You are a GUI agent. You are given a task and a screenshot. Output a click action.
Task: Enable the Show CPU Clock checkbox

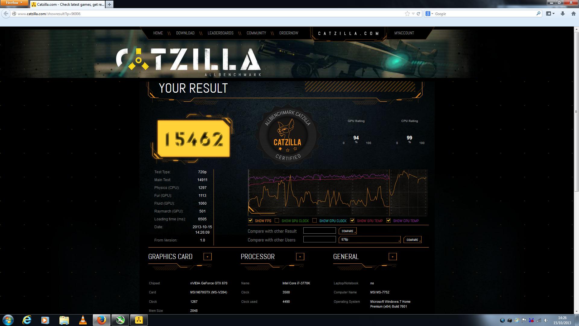[315, 221]
